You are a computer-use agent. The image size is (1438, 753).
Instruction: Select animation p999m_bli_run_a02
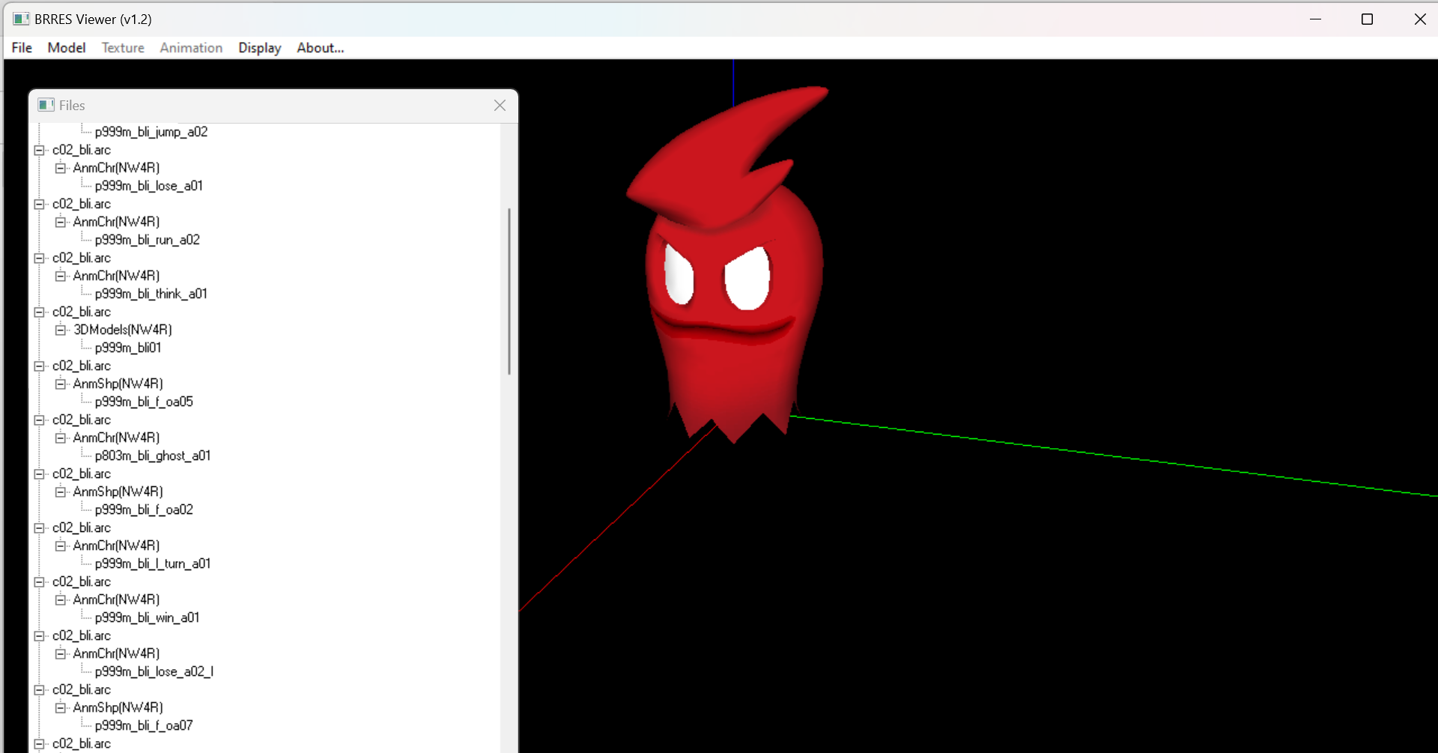tap(148, 240)
